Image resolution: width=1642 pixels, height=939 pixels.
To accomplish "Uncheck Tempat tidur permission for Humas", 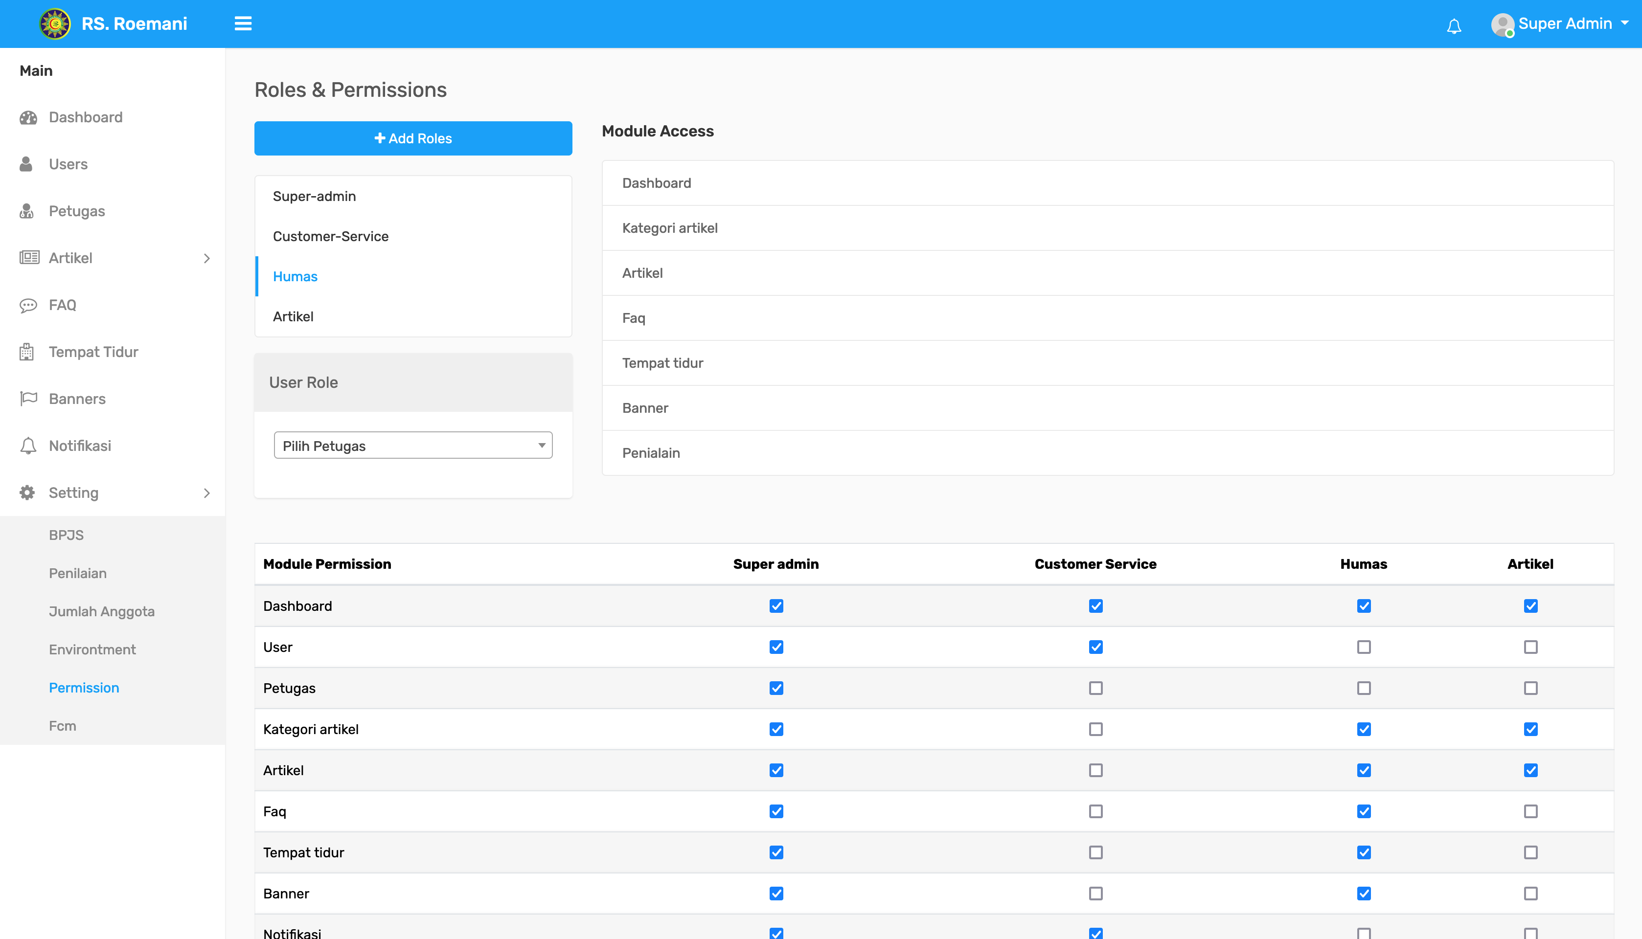I will click(1364, 852).
